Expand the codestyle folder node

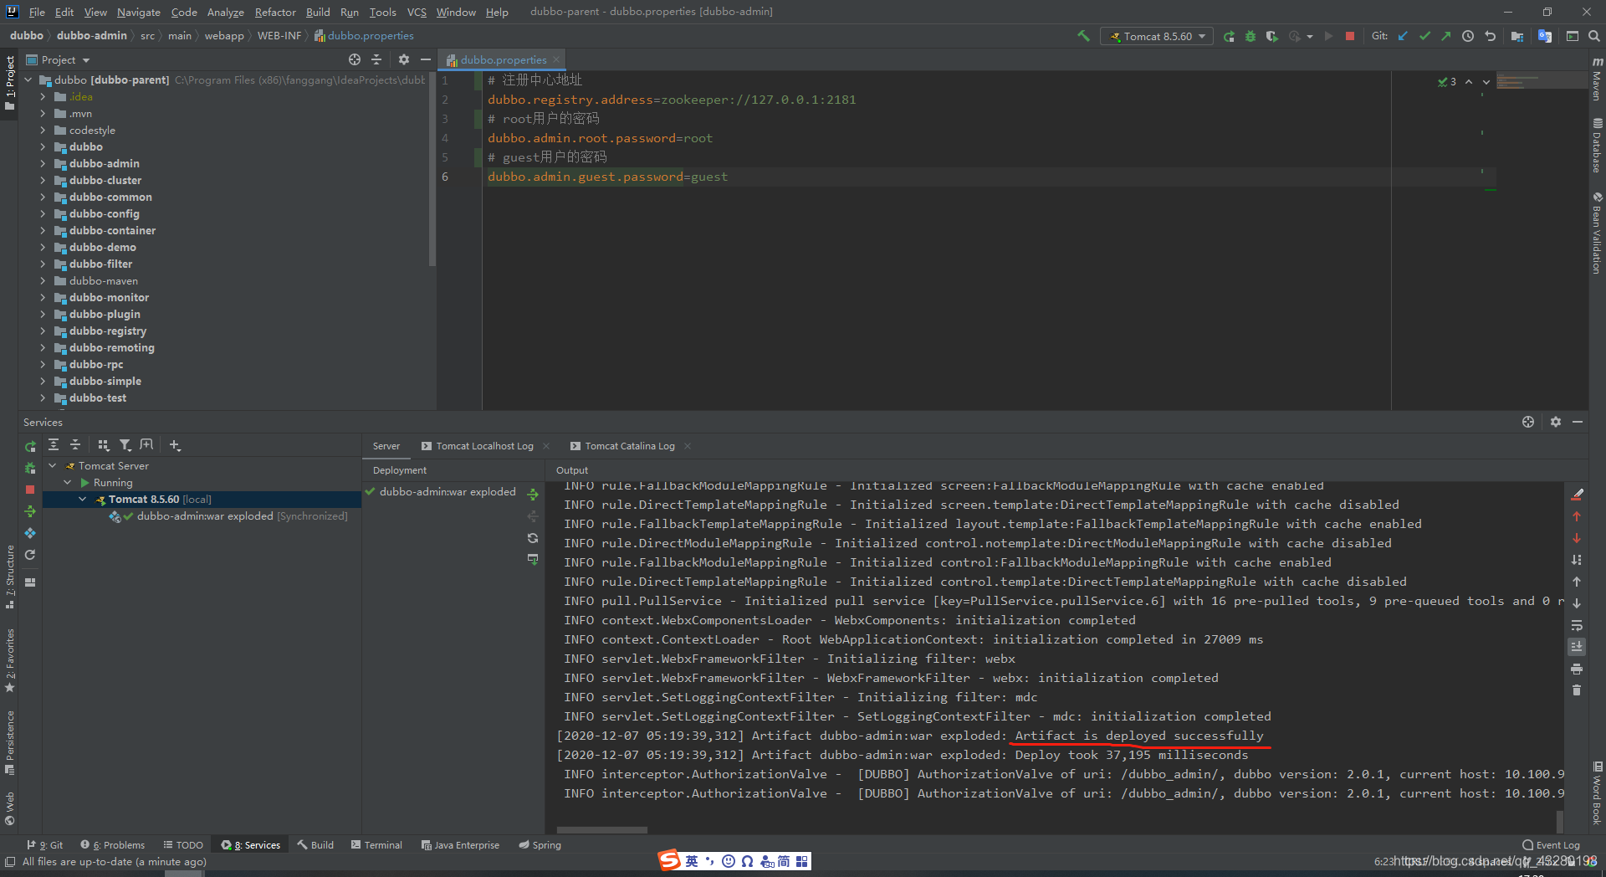(x=43, y=130)
